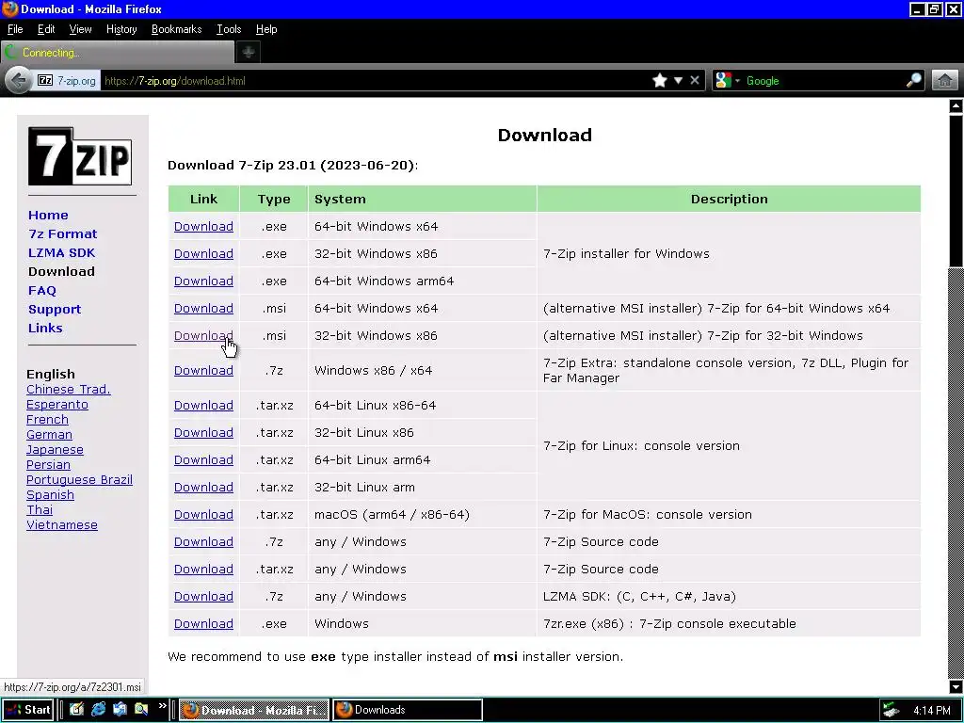Viewport: 964px width, 723px height.
Task: Open the FAQ sidebar link
Action: click(x=41, y=291)
